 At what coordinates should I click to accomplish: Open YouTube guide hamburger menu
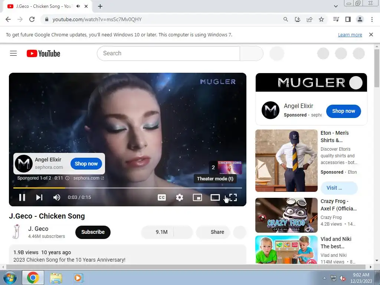[13, 53]
